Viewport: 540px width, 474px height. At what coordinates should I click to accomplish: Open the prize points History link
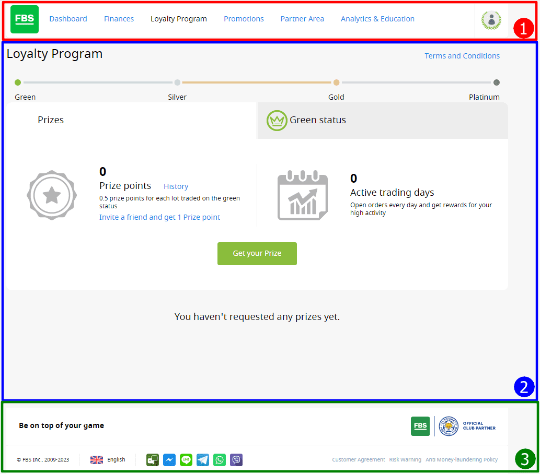click(x=176, y=186)
